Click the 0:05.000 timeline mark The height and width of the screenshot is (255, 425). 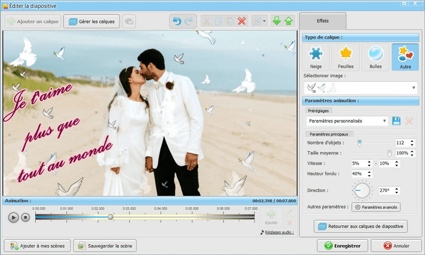click(x=192, y=209)
